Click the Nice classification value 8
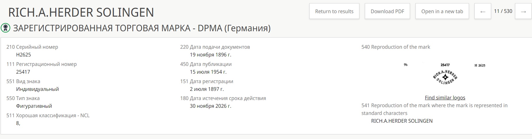 pos(18,123)
